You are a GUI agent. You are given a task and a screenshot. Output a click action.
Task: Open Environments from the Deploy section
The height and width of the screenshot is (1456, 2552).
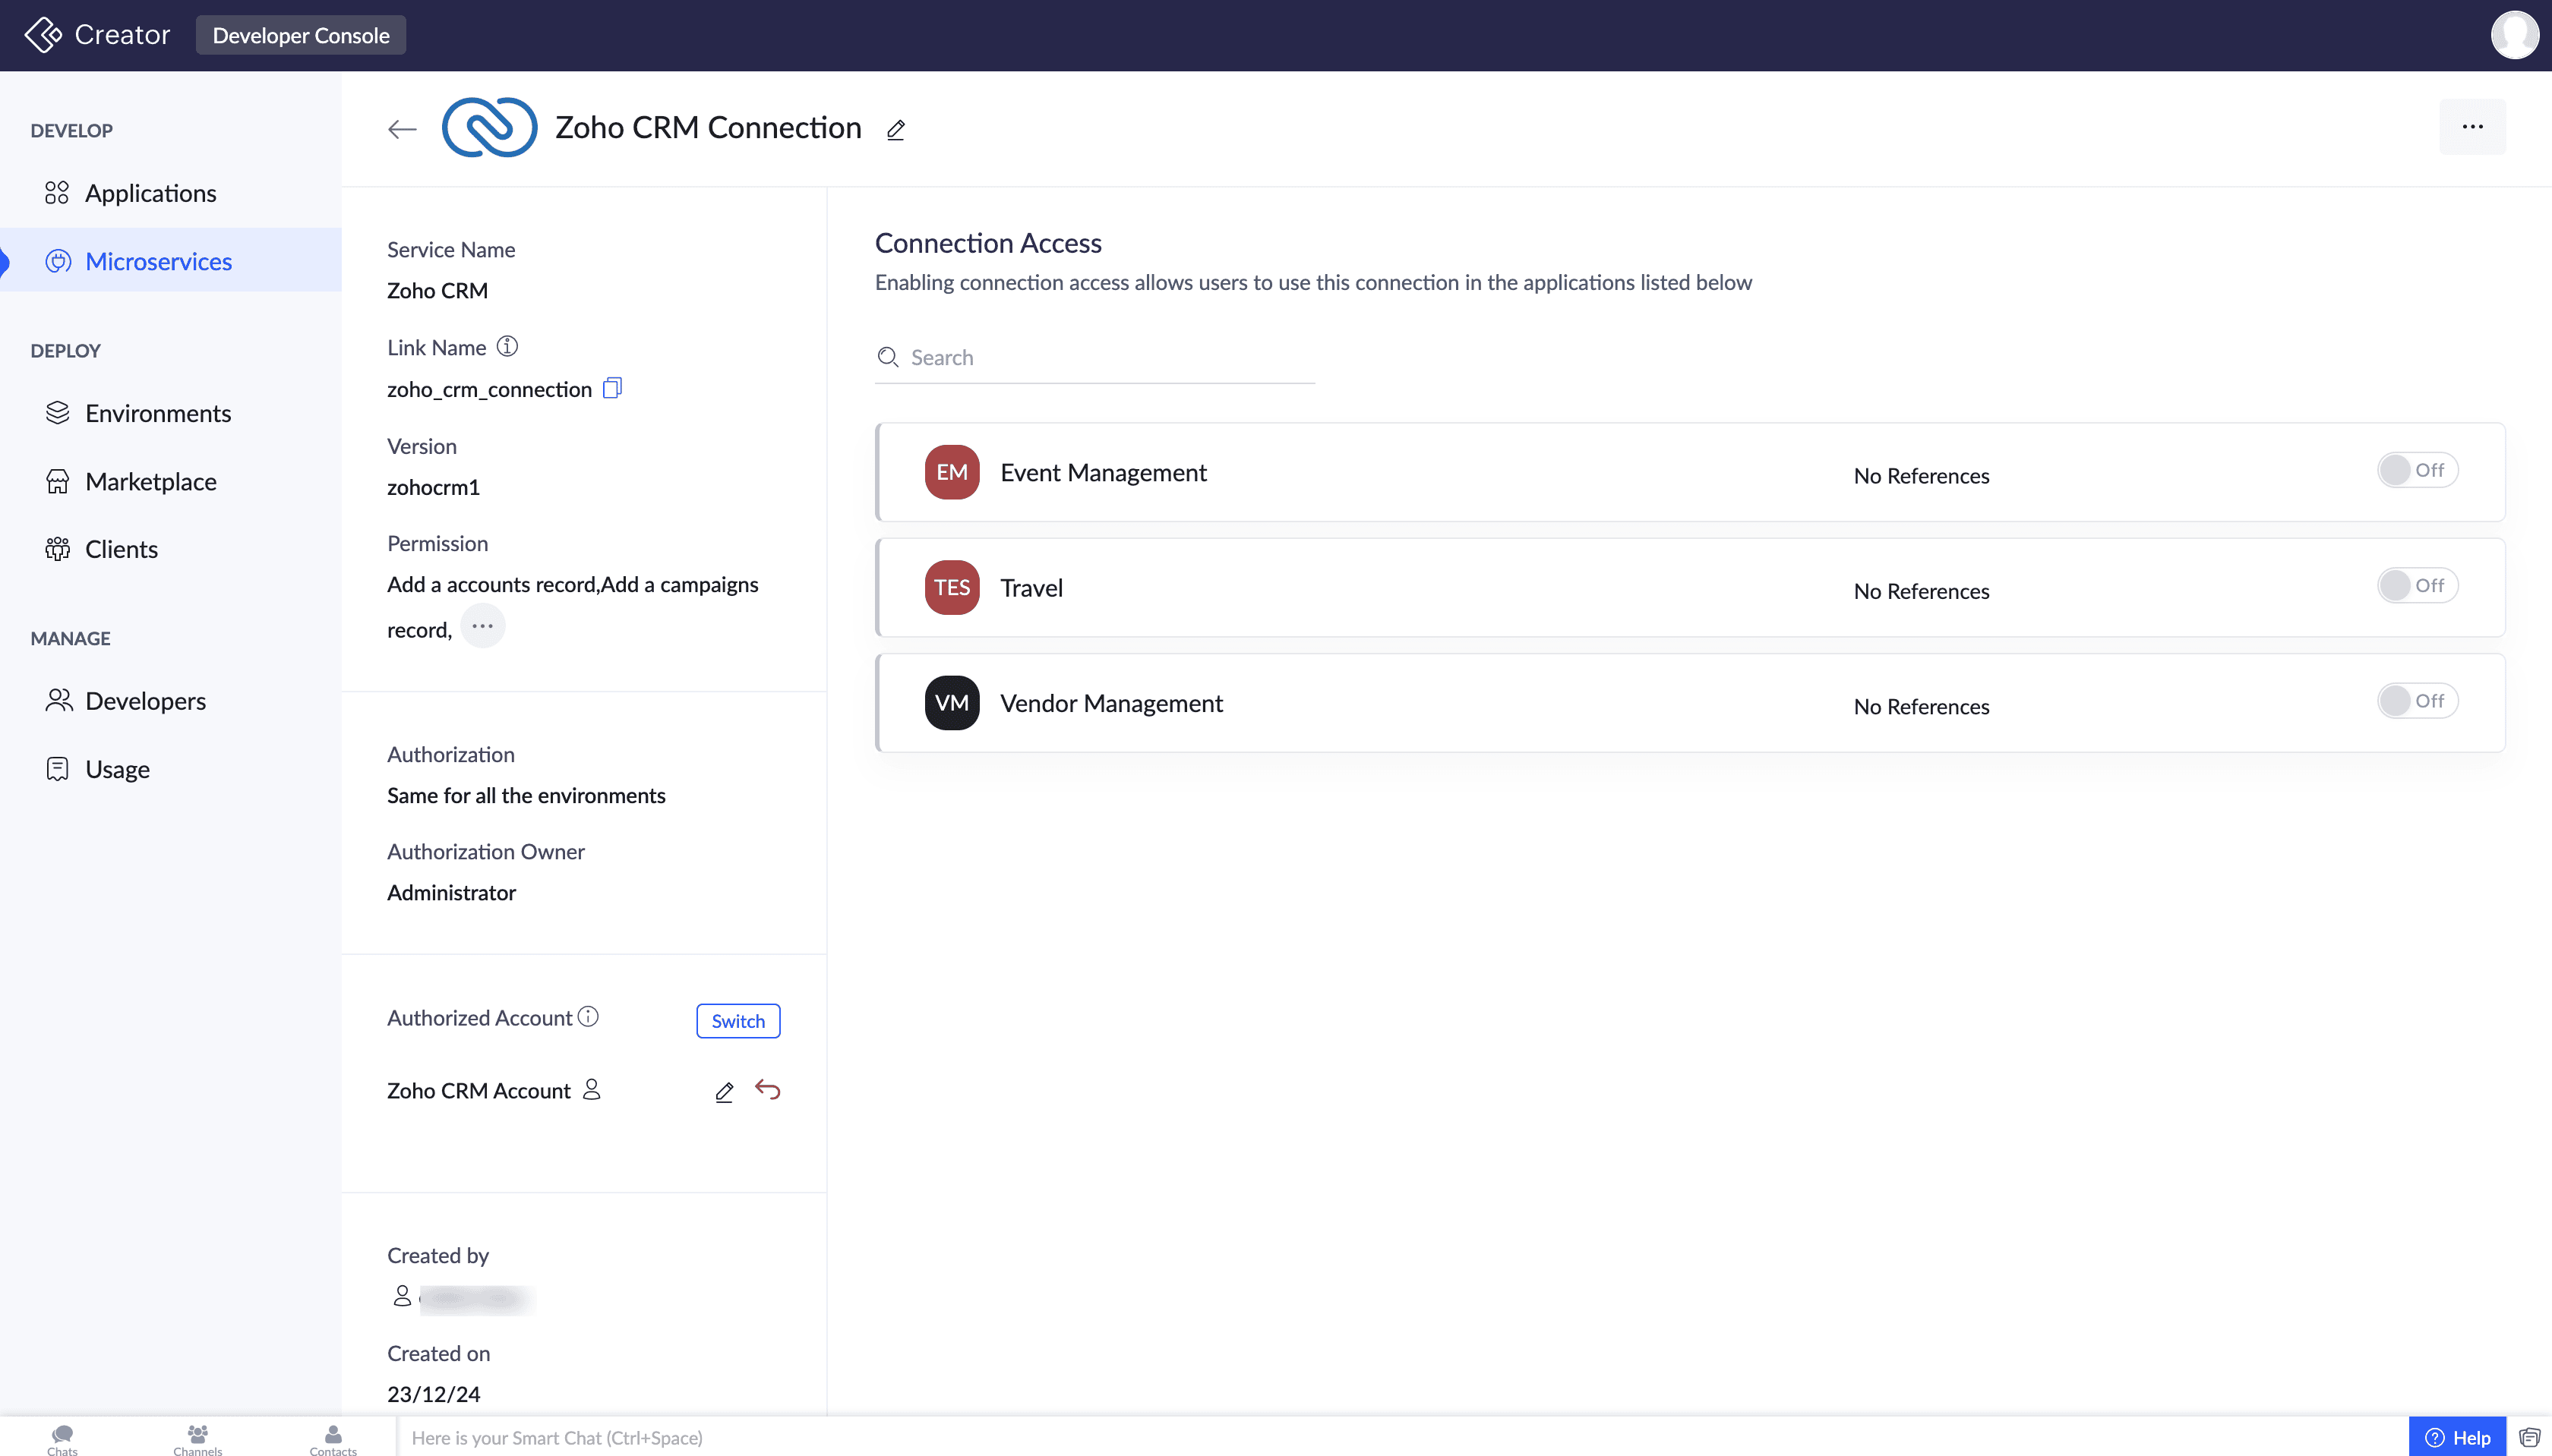click(157, 413)
